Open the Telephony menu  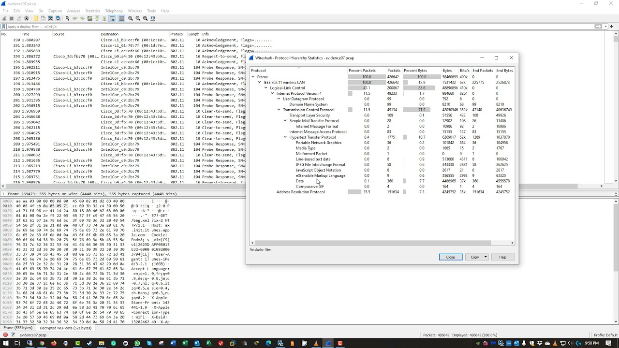click(114, 11)
